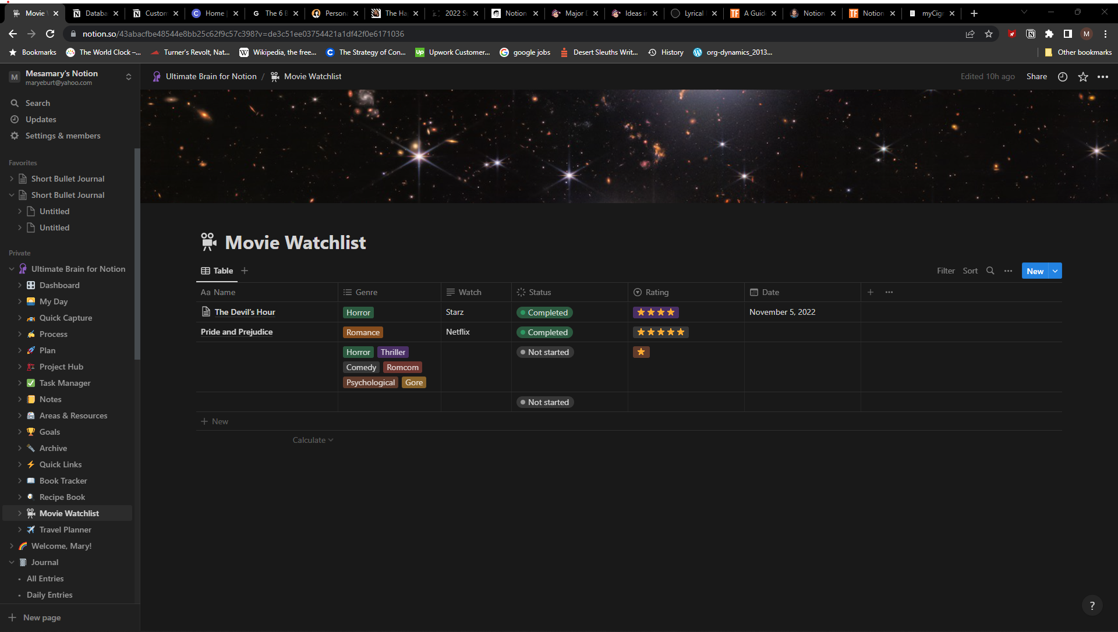Click the five-star rating for Pride and Prejudice
The image size is (1118, 632).
pyautogui.click(x=661, y=332)
